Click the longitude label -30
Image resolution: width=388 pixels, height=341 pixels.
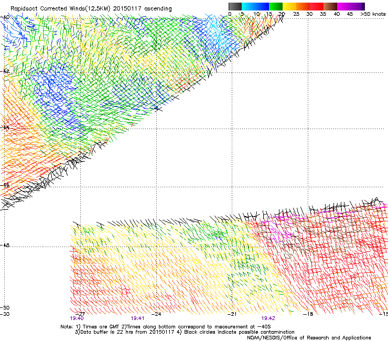[x=5, y=314]
